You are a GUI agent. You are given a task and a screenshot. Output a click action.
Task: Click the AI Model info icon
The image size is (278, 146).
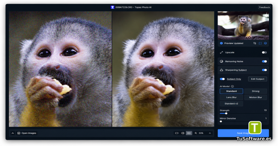coord(232,87)
